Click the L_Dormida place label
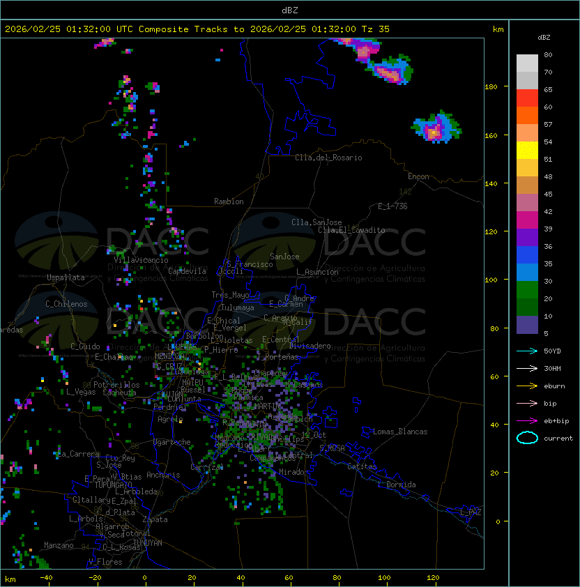The height and width of the screenshot is (587, 580). (397, 485)
